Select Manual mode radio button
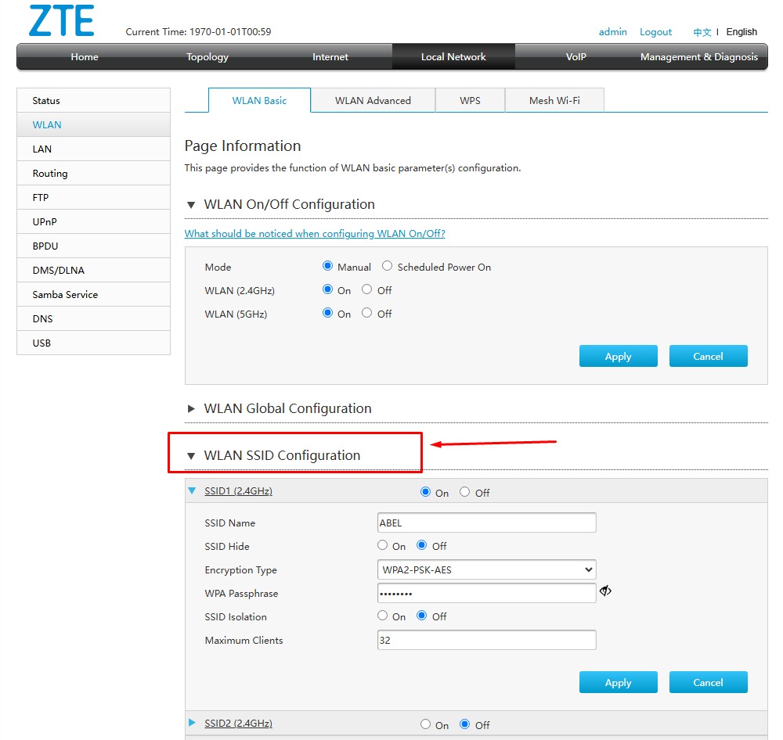Viewport: 783px width, 740px height. point(327,266)
